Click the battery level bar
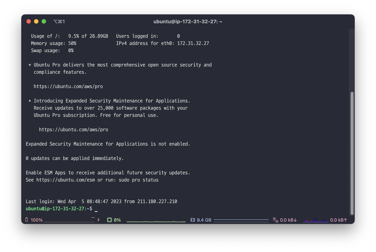Screen dimensions: 376x252 69,220
